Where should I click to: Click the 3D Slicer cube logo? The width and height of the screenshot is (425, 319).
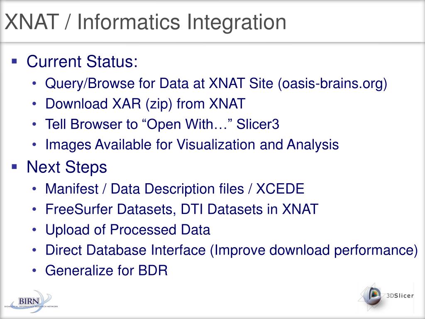372,296
